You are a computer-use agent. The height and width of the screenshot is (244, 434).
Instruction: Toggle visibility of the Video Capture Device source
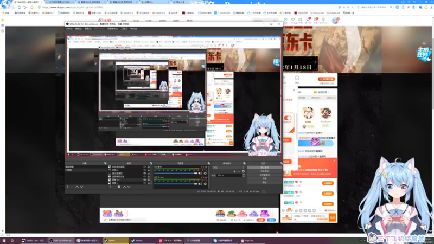pos(144,177)
